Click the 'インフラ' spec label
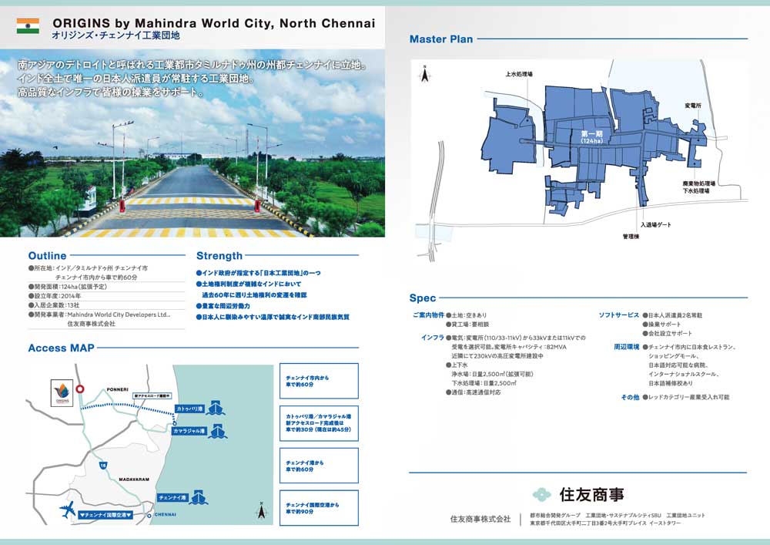Image resolution: width=770 pixels, height=545 pixels. [x=433, y=338]
